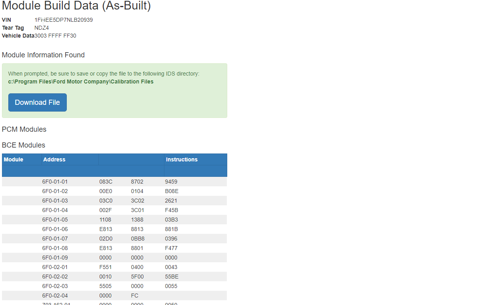This screenshot has height=305, width=479.
Task: Click value 03C0 in row 6F0-01-03
Action: [x=106, y=201]
